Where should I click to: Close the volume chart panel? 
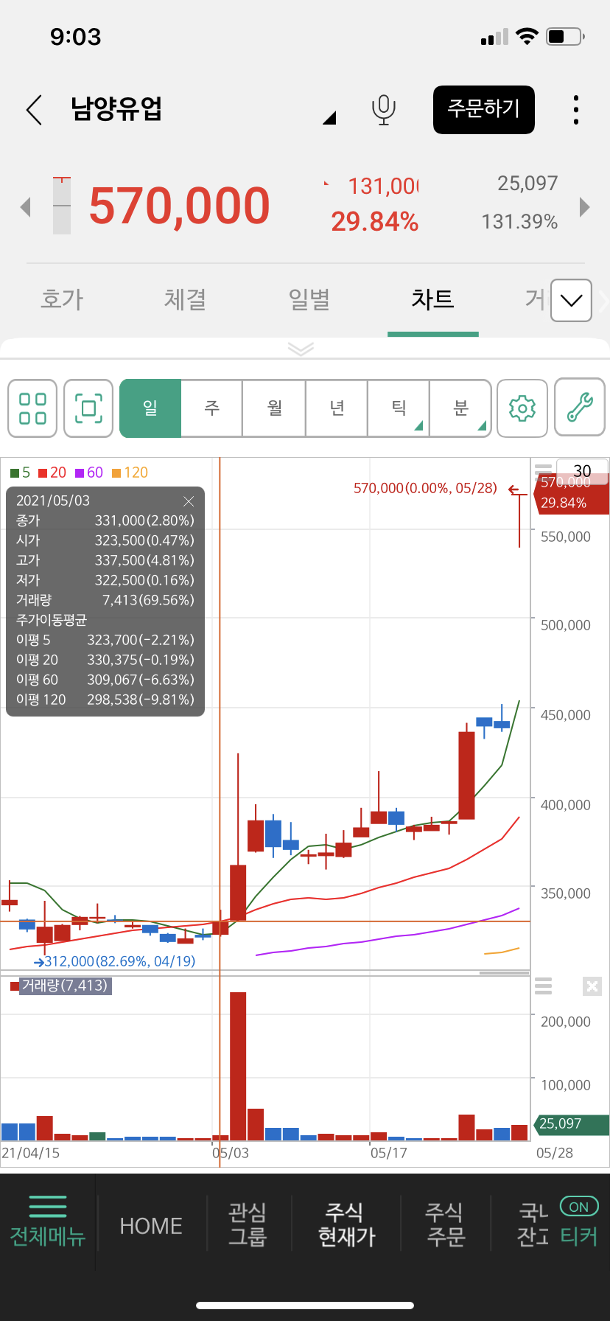[x=592, y=986]
